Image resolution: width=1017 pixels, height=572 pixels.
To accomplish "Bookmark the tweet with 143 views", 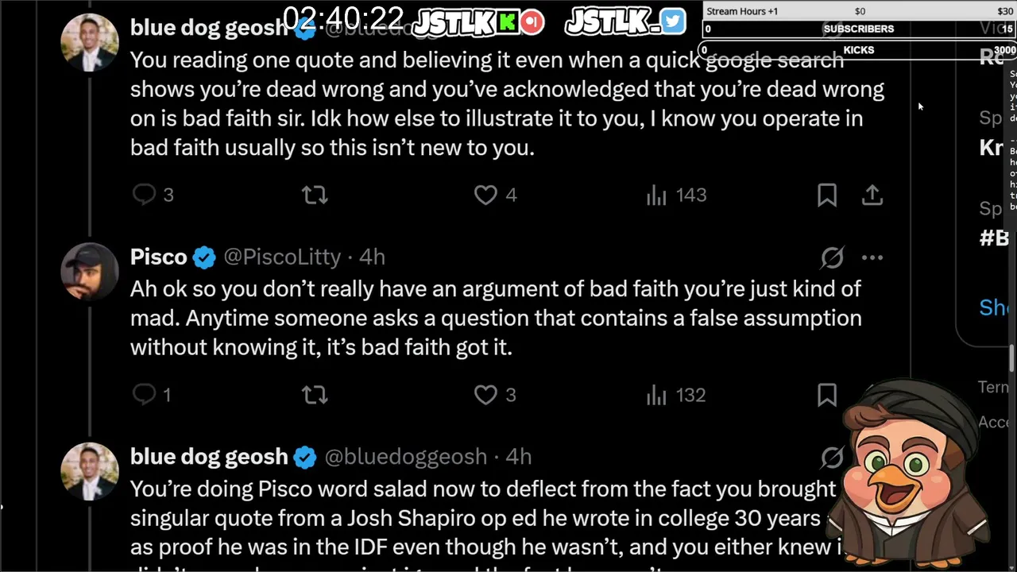I will tap(827, 195).
